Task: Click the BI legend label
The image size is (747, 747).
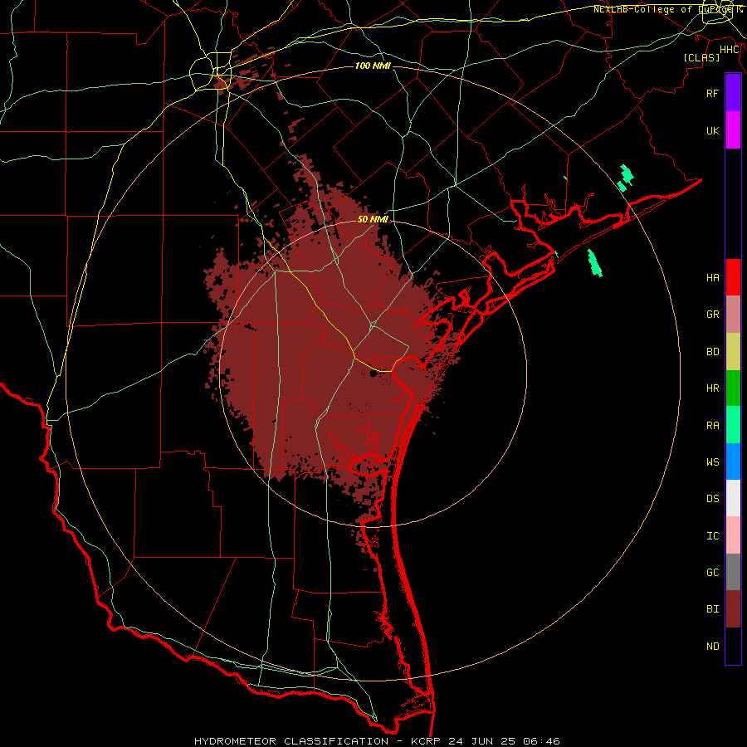Action: [713, 609]
